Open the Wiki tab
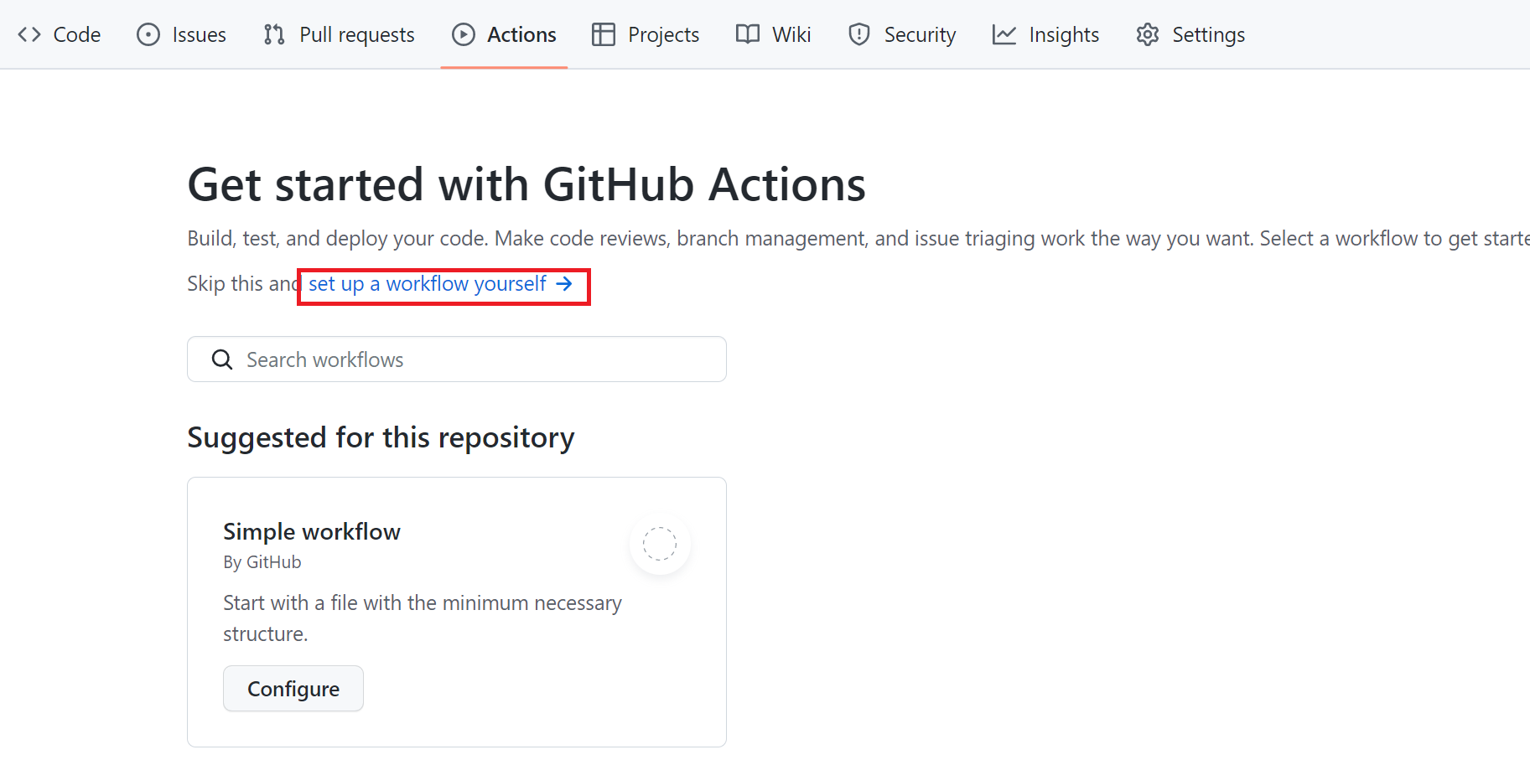This screenshot has height=760, width=1530. point(773,34)
